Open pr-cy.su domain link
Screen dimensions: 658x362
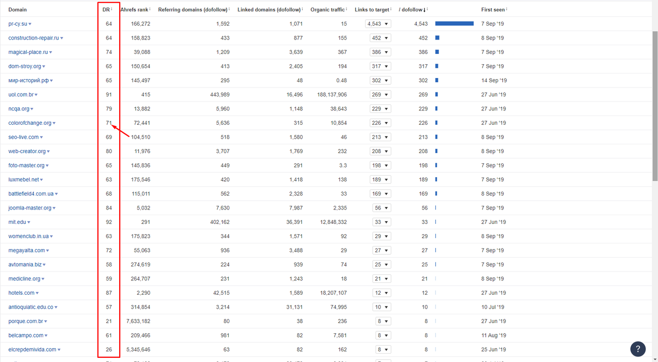[x=17, y=24]
